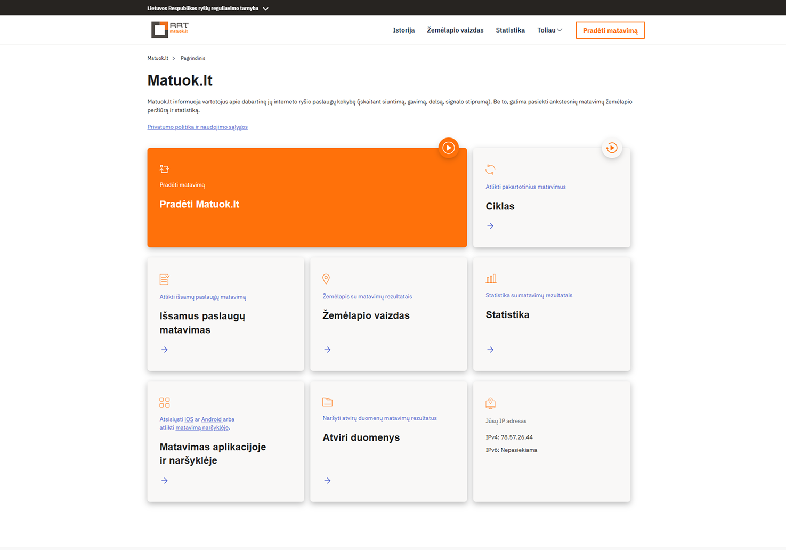Click the Žemėlapis su matavimų rezultatais caption

tap(367, 296)
